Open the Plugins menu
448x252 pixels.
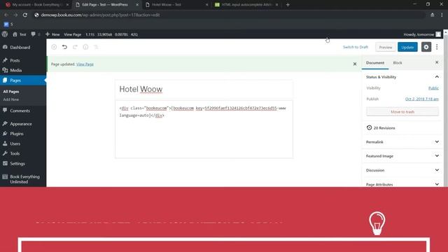click(17, 134)
